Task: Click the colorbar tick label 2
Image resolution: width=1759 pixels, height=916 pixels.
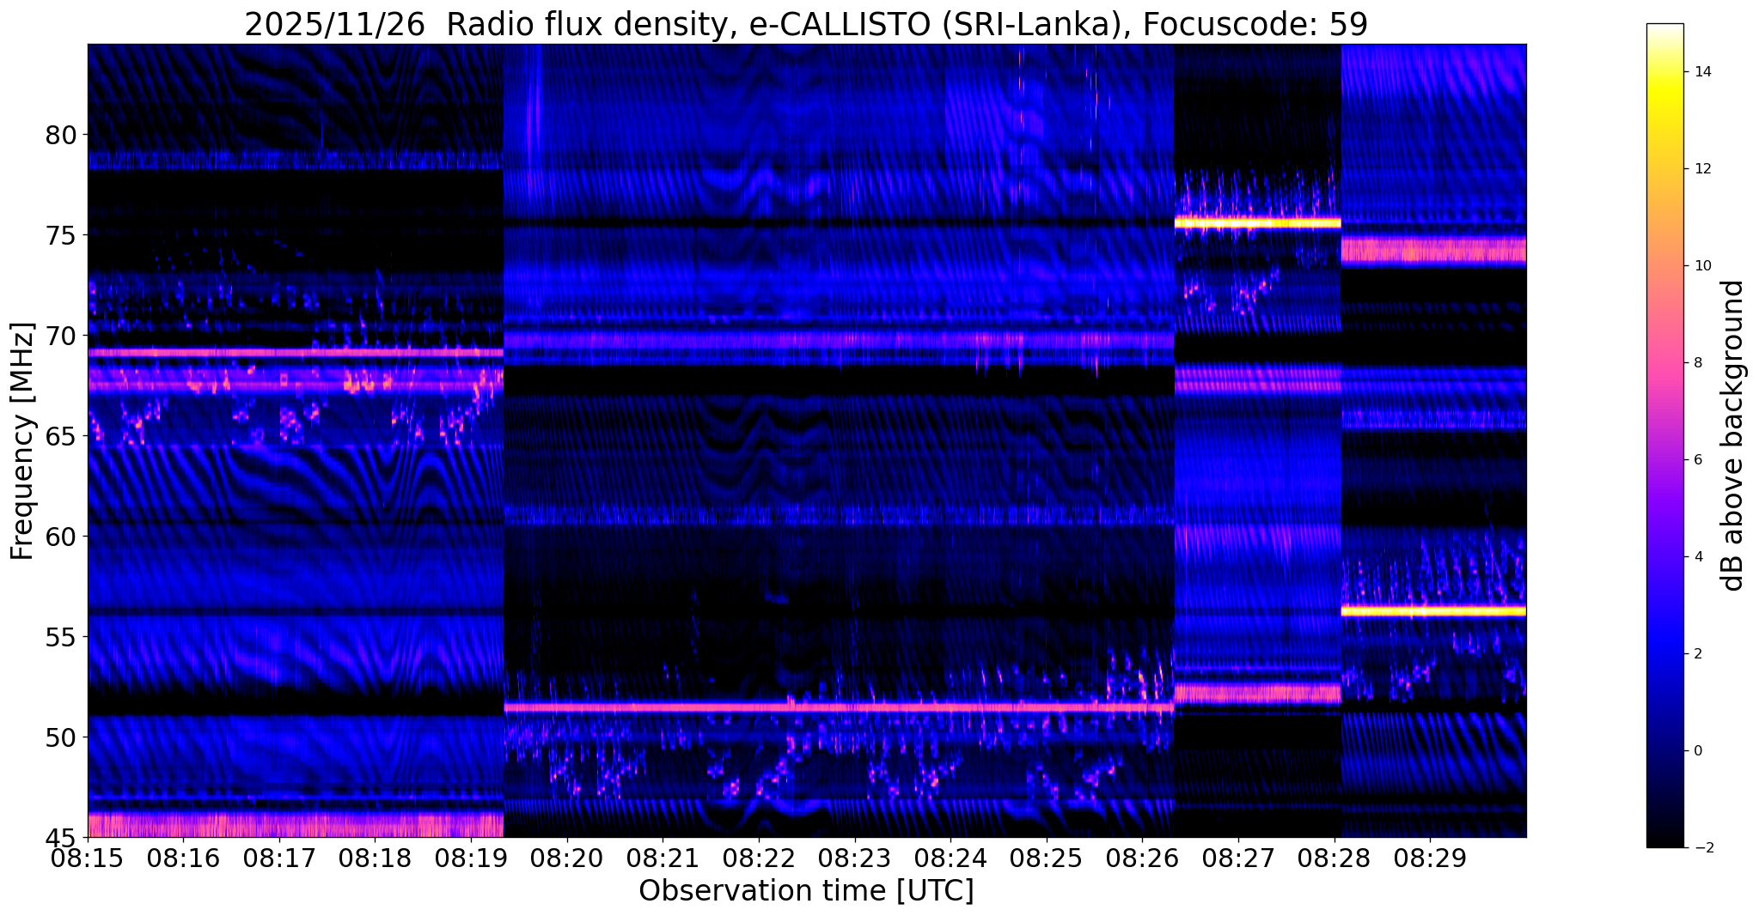Action: pyautogui.click(x=1696, y=654)
